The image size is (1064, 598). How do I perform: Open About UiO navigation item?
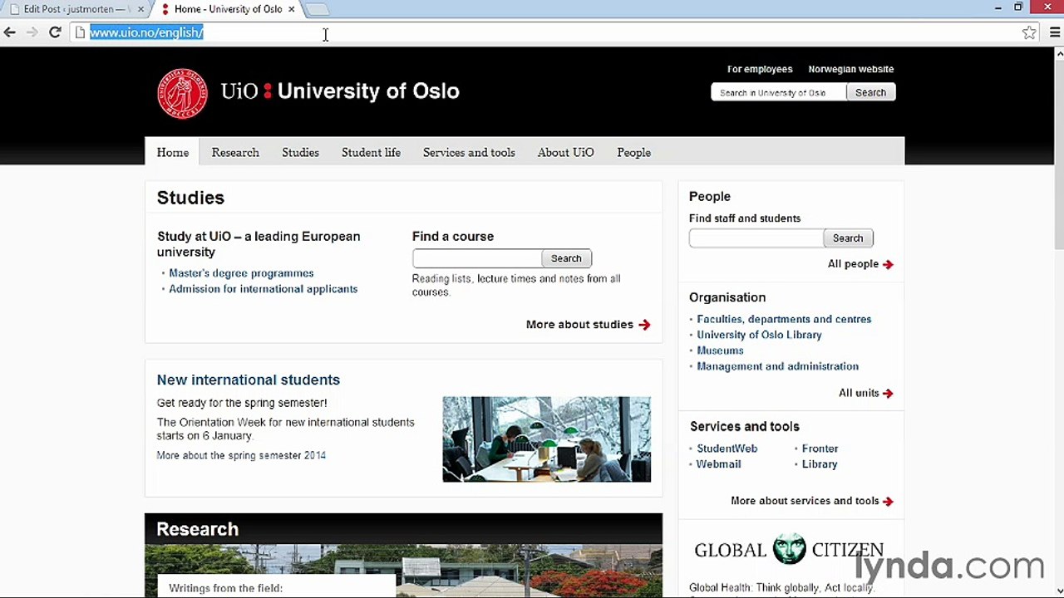[x=565, y=153]
